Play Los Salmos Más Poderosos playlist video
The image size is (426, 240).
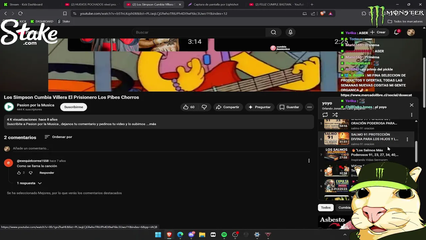(367, 155)
